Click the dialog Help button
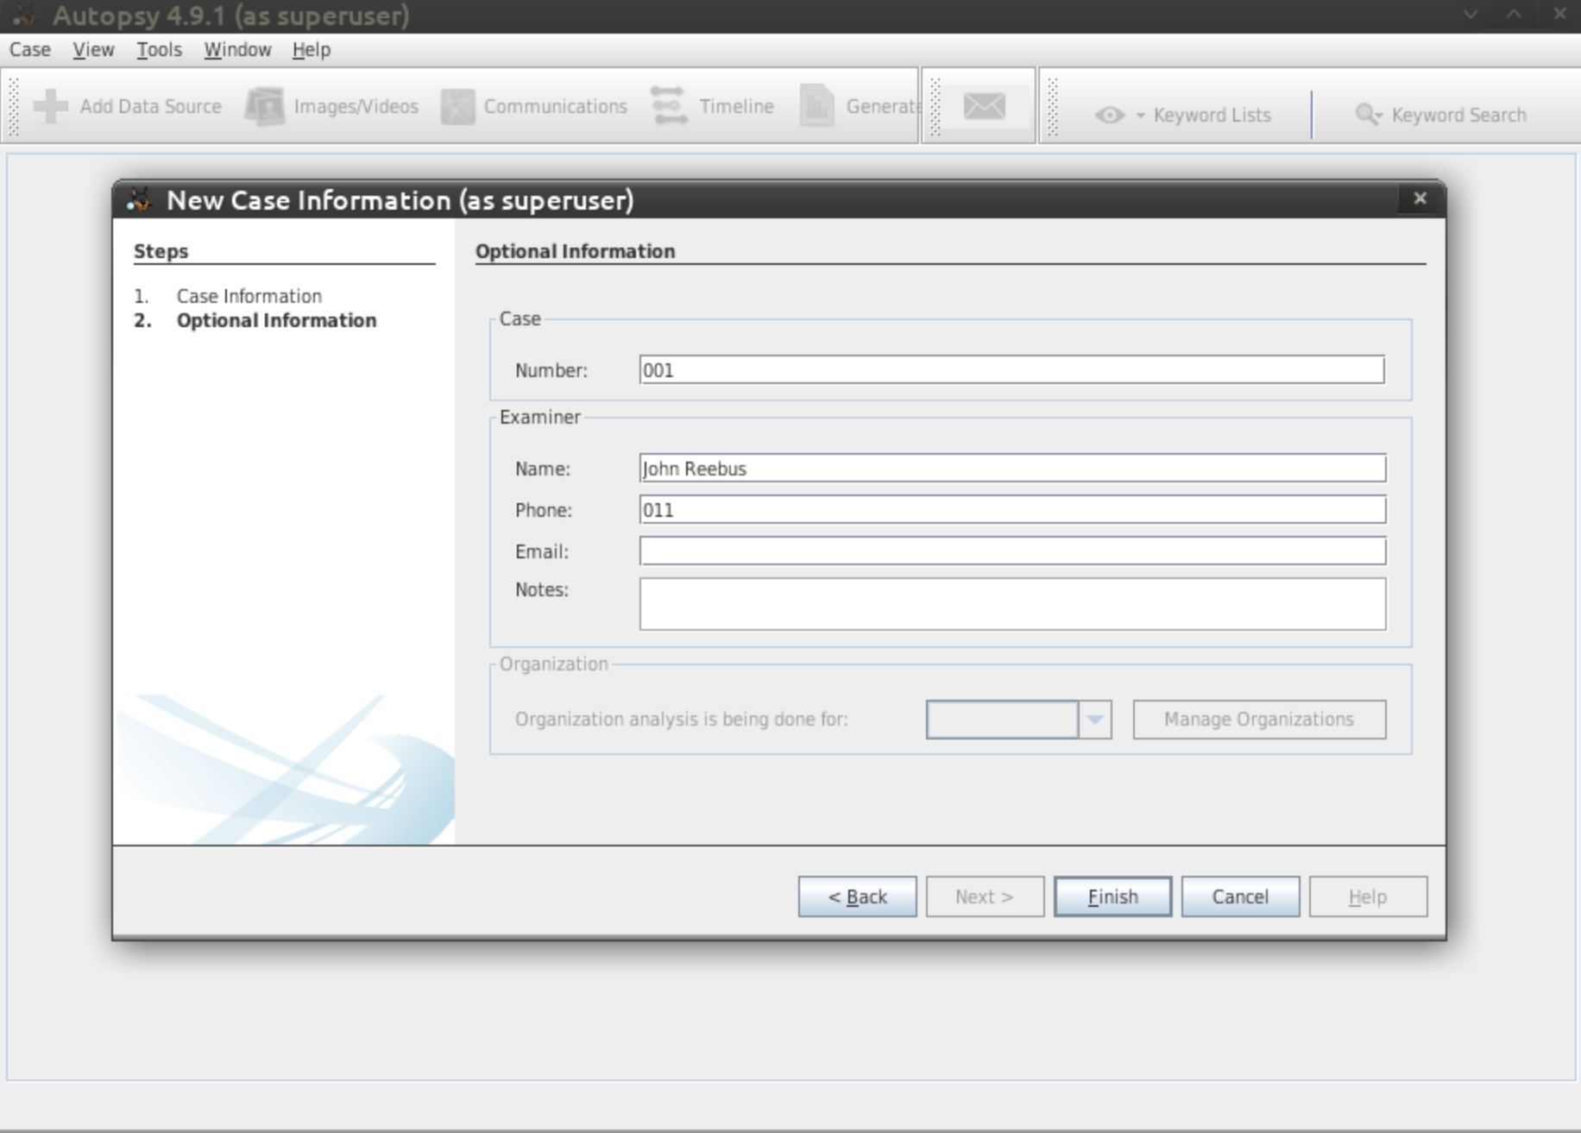This screenshot has height=1133, width=1581. click(x=1368, y=897)
